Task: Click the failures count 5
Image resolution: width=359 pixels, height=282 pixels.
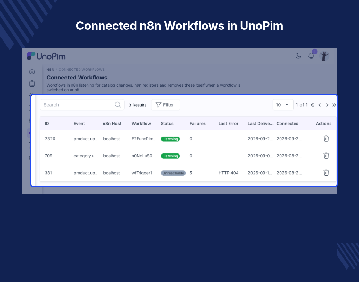Action: (x=191, y=173)
